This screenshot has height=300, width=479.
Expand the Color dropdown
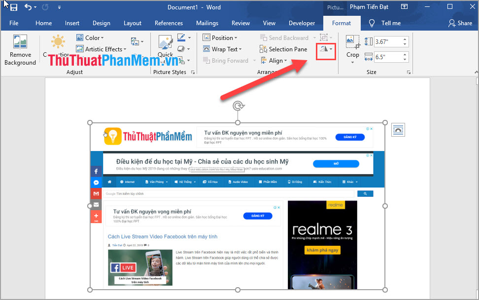pos(90,38)
